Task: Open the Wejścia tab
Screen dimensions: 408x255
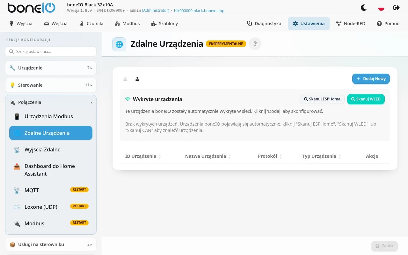Action: (56, 24)
